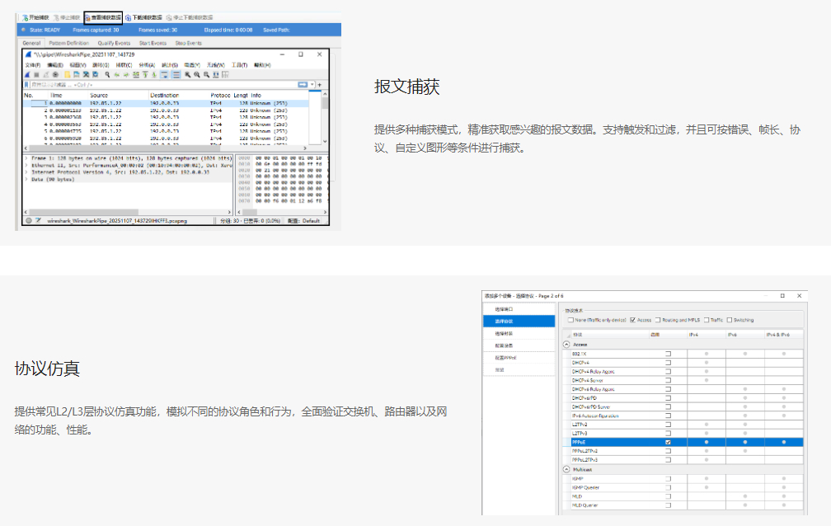Click the display filter input field
The image size is (831, 526).
(x=165, y=85)
